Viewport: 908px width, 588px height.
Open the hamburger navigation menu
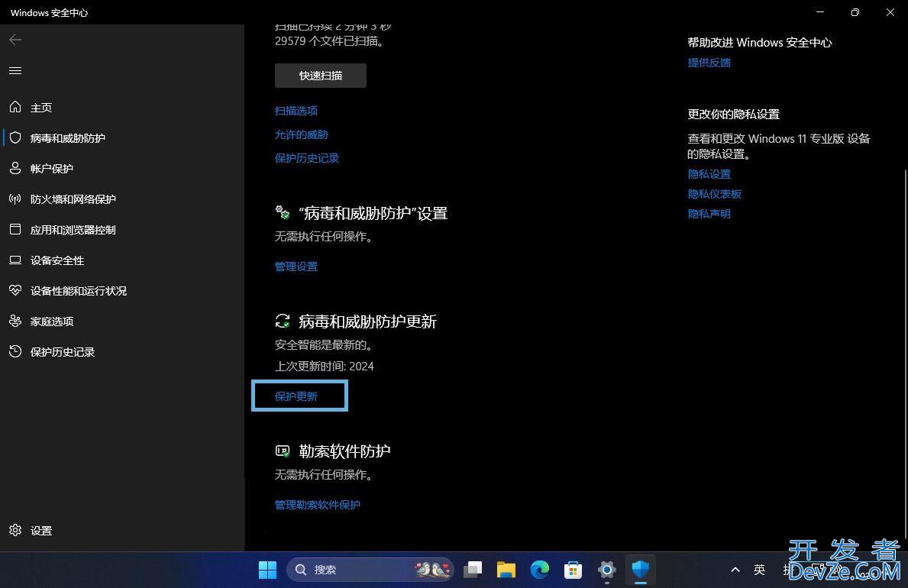(x=15, y=71)
